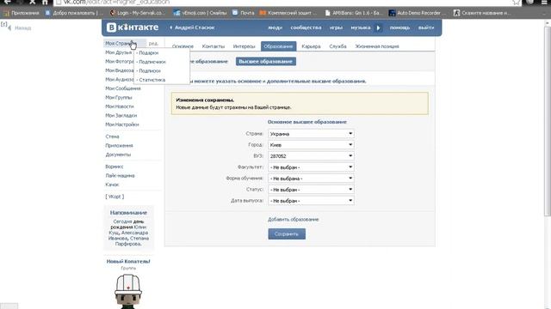This screenshot has width=551, height=309.
Task: Open the Приложения apps bookmark
Action: [21, 13]
